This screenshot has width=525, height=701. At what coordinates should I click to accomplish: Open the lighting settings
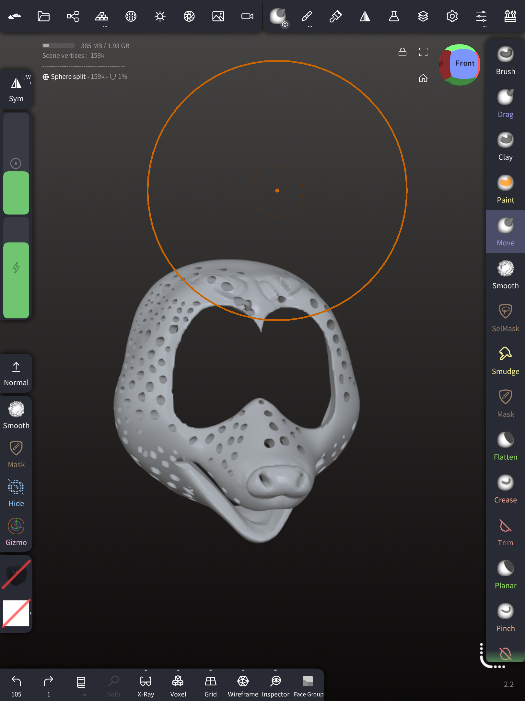coord(160,16)
